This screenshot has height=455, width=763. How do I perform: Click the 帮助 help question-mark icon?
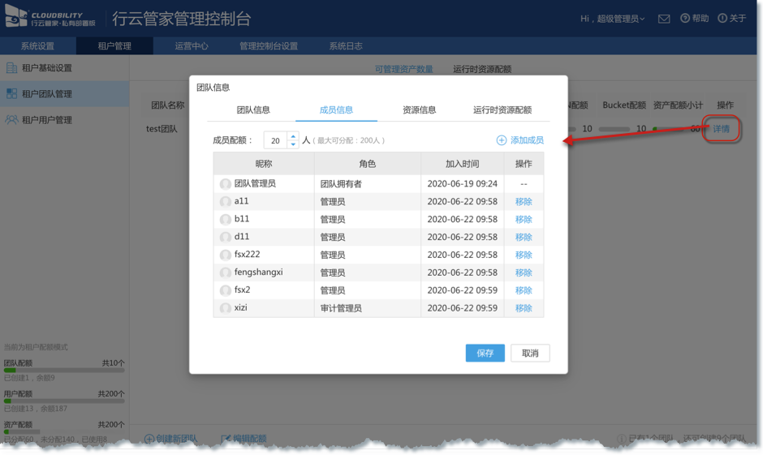pos(685,19)
